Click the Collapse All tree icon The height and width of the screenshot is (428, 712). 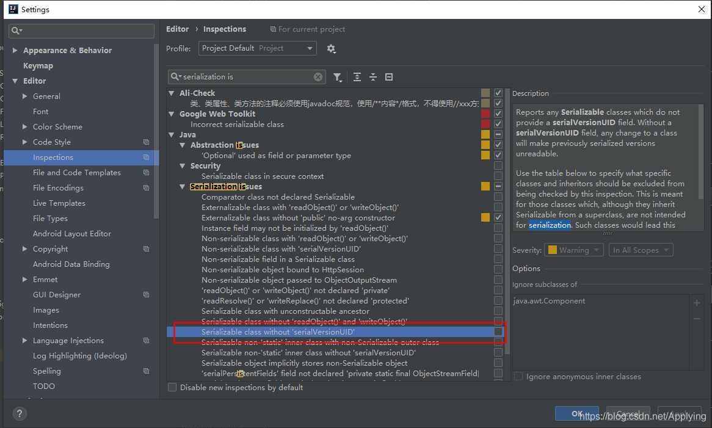373,77
